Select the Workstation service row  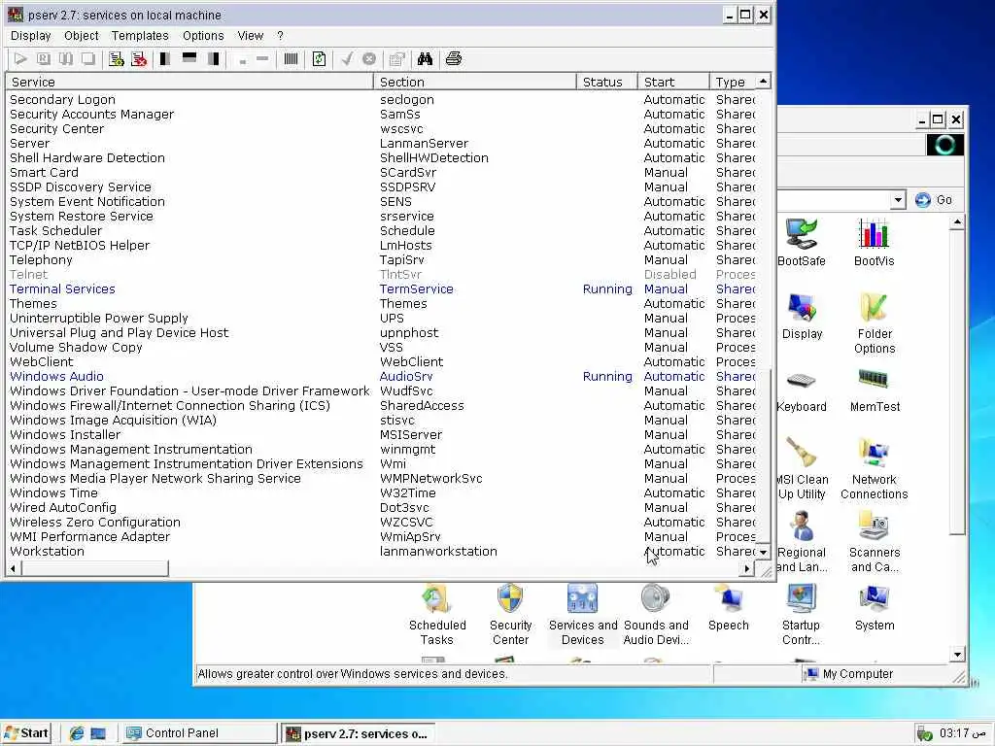click(x=381, y=552)
